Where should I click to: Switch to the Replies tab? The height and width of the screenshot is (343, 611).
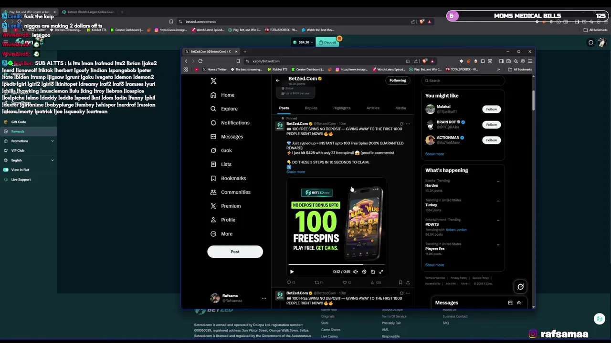pos(311,108)
